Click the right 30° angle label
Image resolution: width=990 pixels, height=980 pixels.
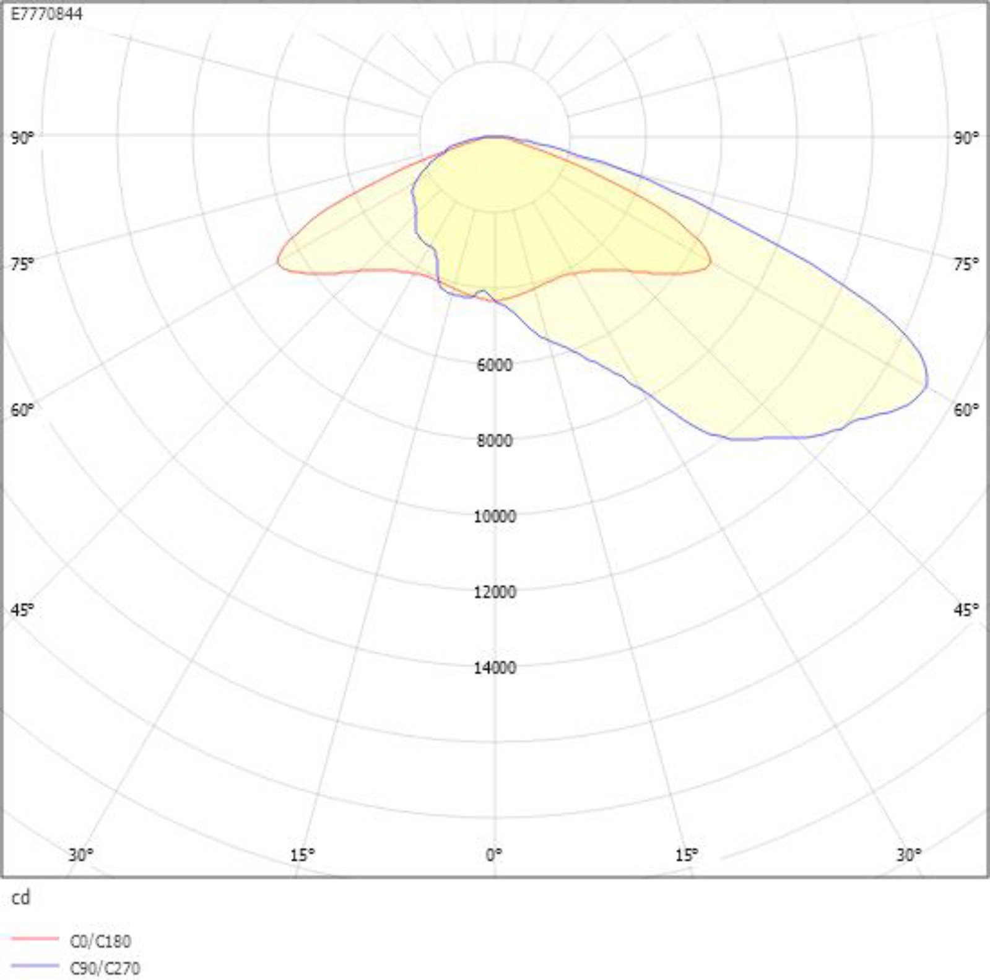coord(908,855)
